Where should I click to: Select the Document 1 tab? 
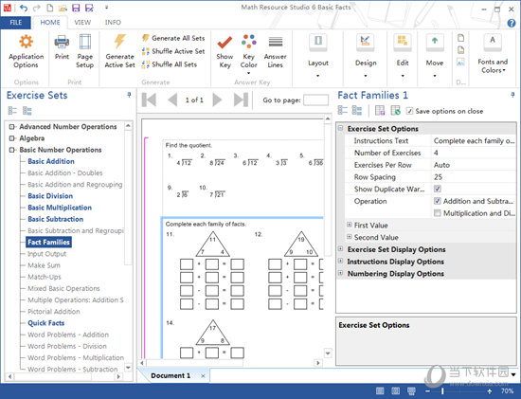click(x=171, y=375)
